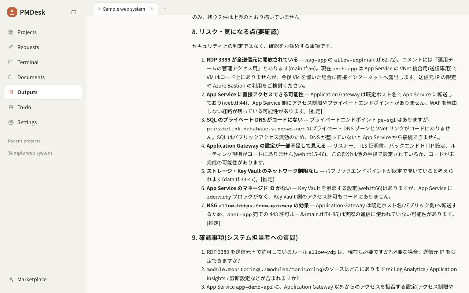The width and height of the screenshot is (469, 293).
Task: Select Documents from the sidebar
Action: 43,77
